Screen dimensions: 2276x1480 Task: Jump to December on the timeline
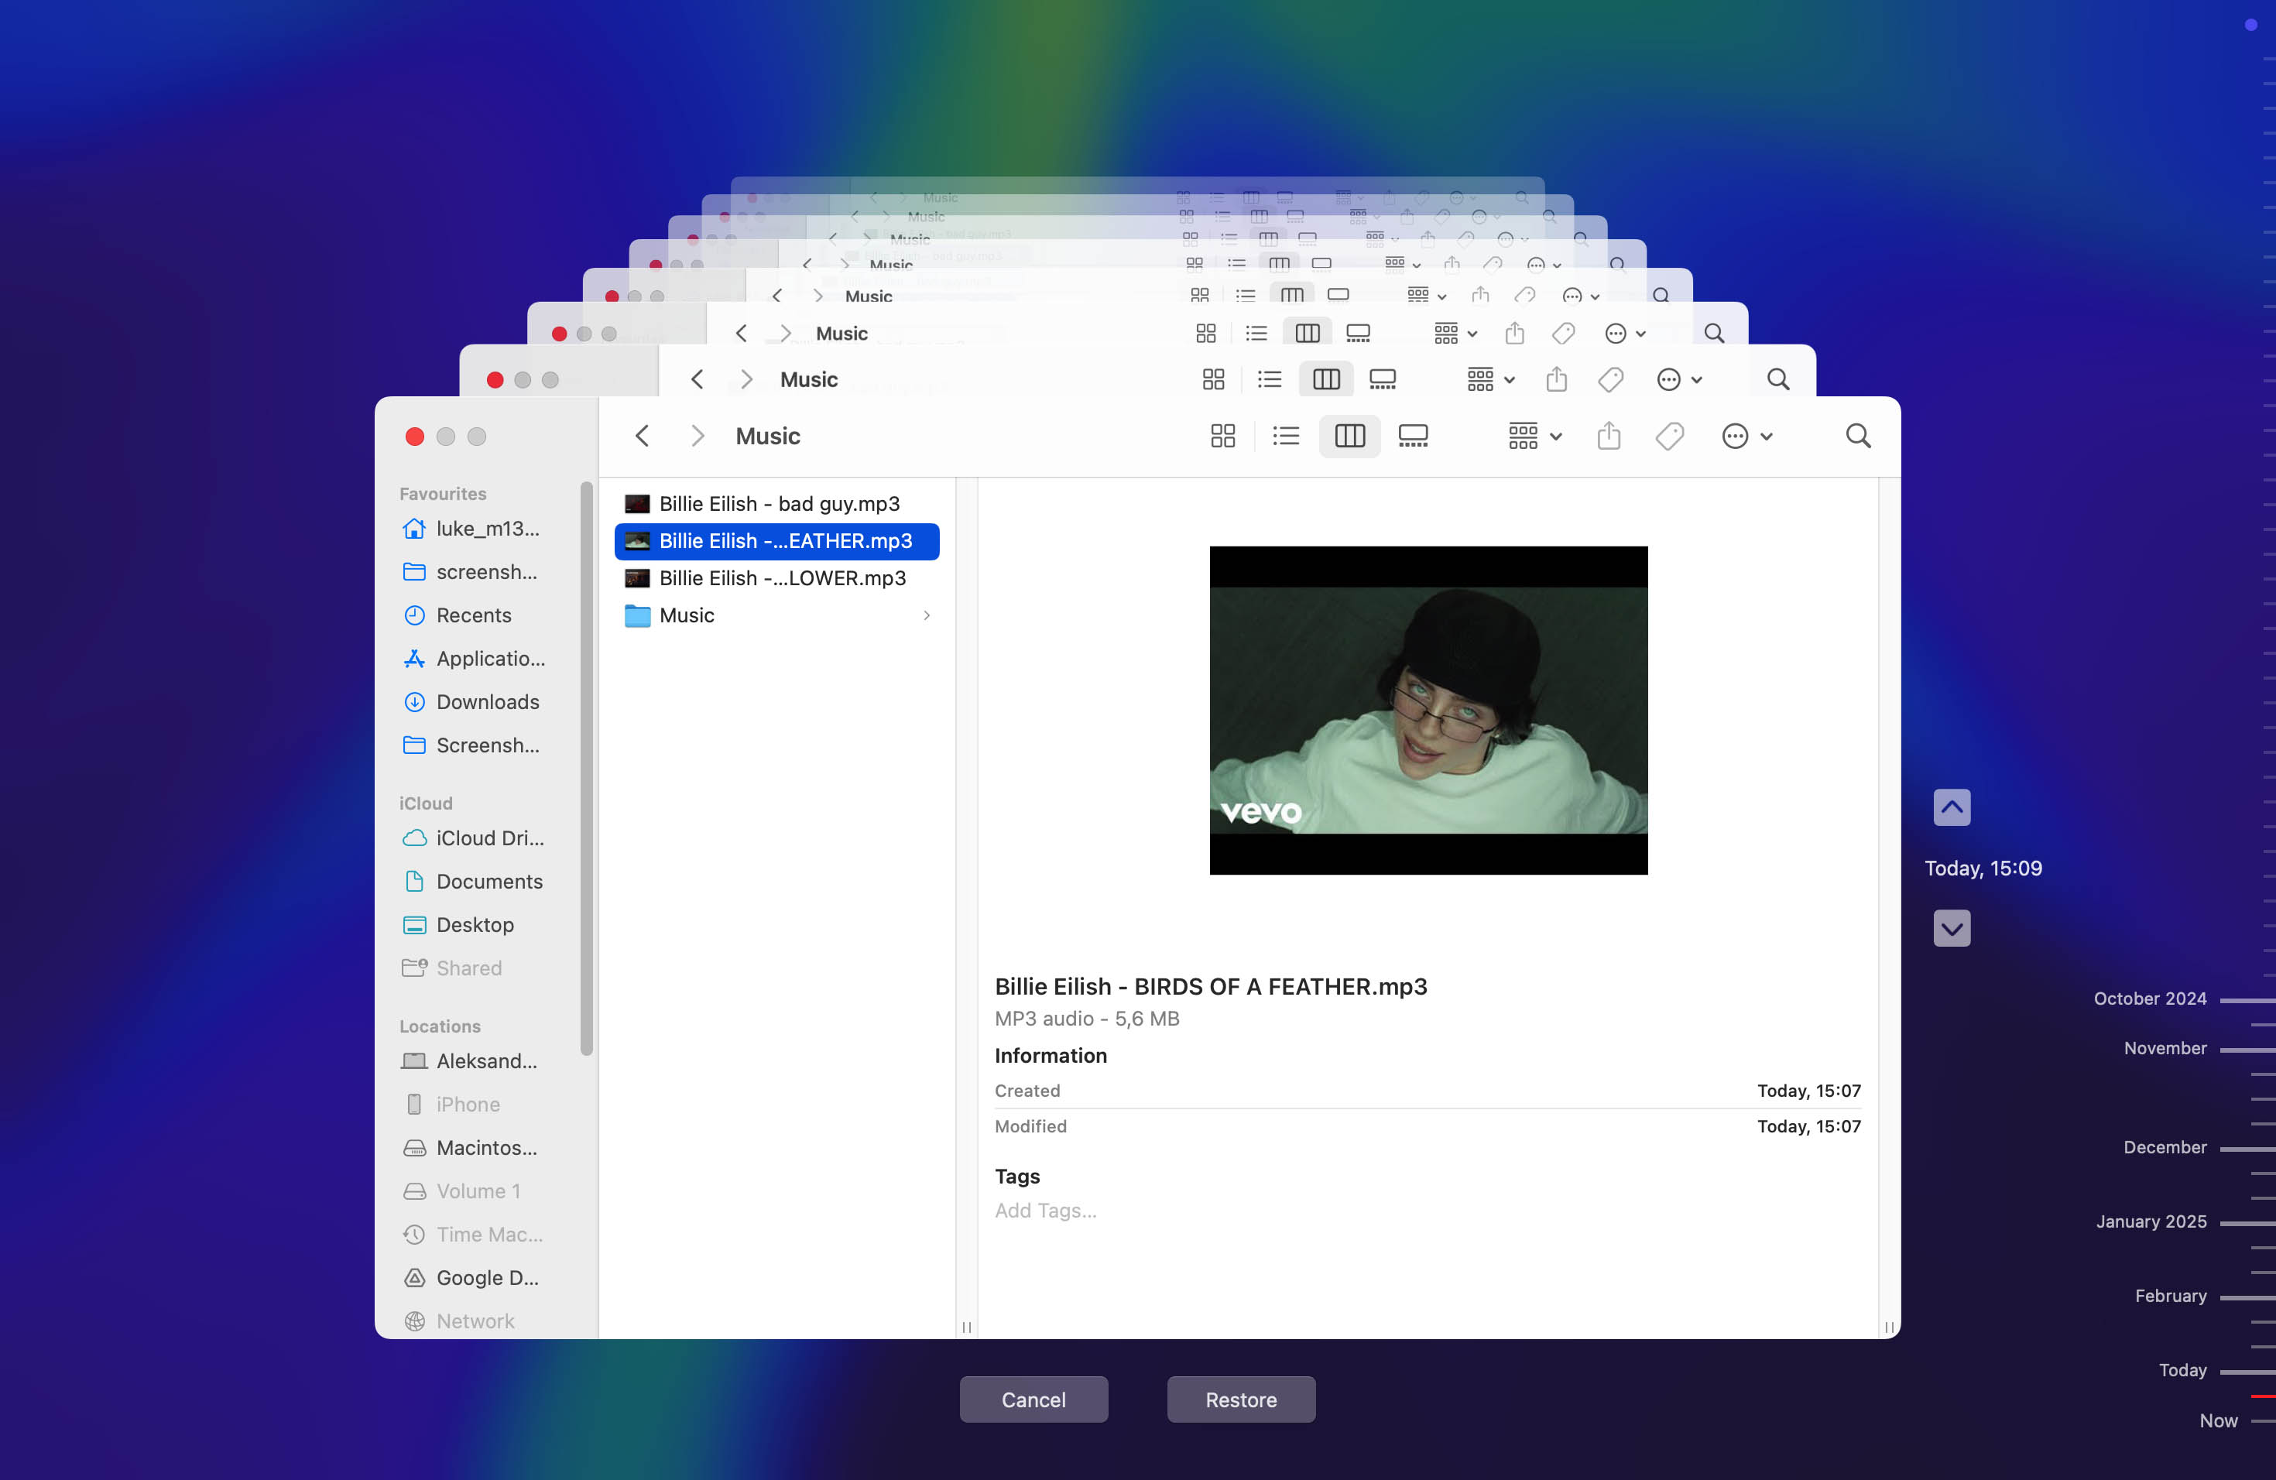(x=2164, y=1146)
